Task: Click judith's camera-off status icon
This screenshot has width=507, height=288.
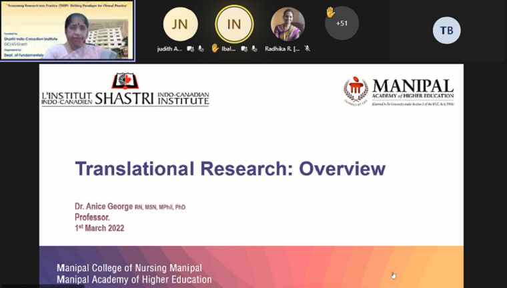Action: coord(190,49)
